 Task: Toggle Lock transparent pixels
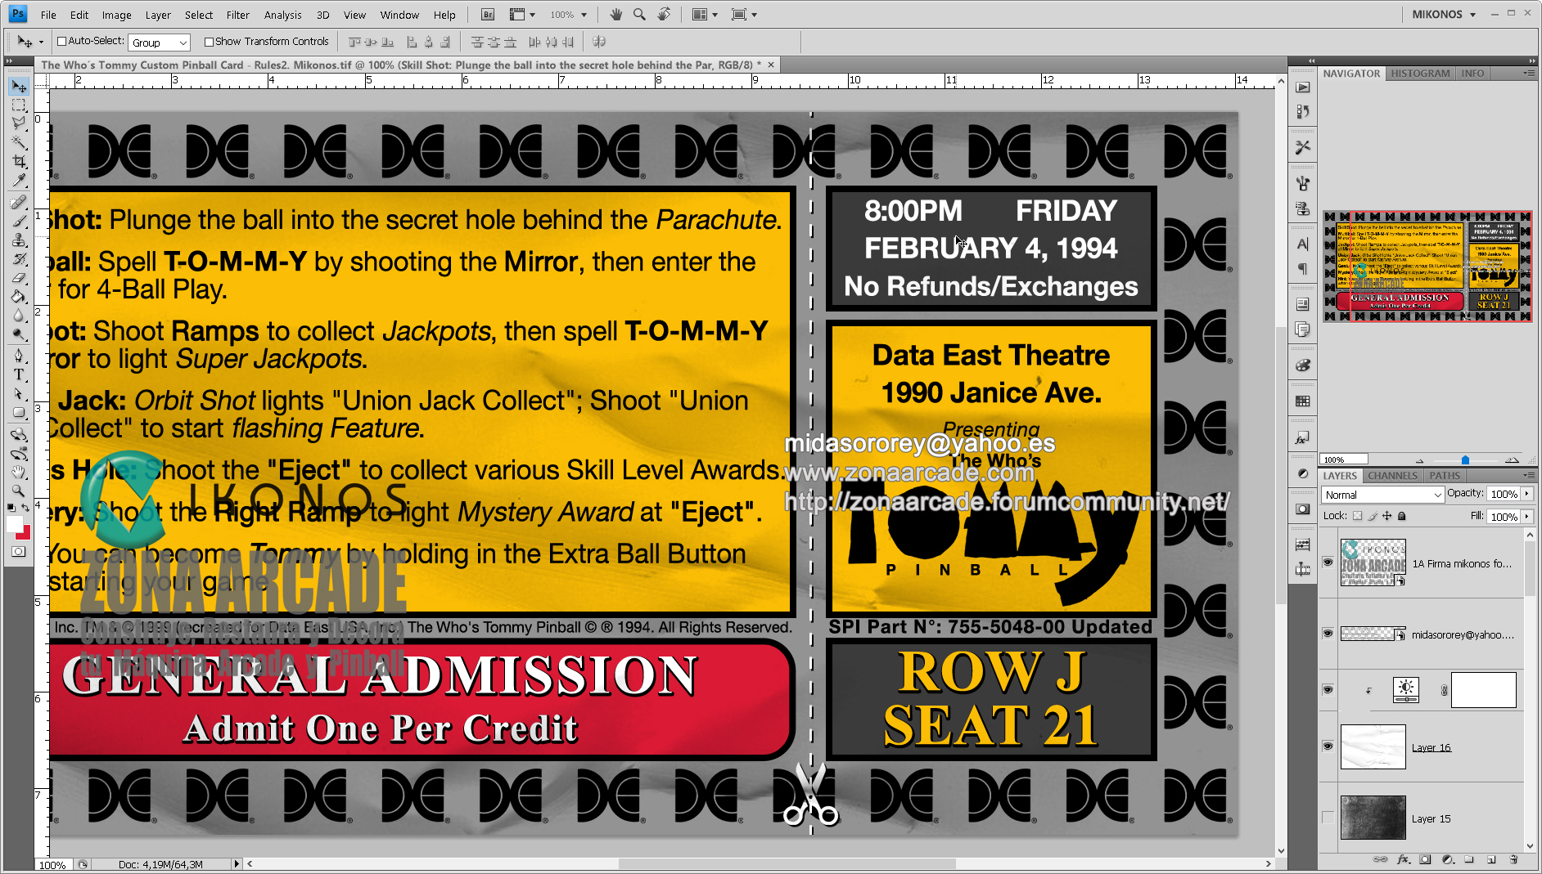point(1357,516)
